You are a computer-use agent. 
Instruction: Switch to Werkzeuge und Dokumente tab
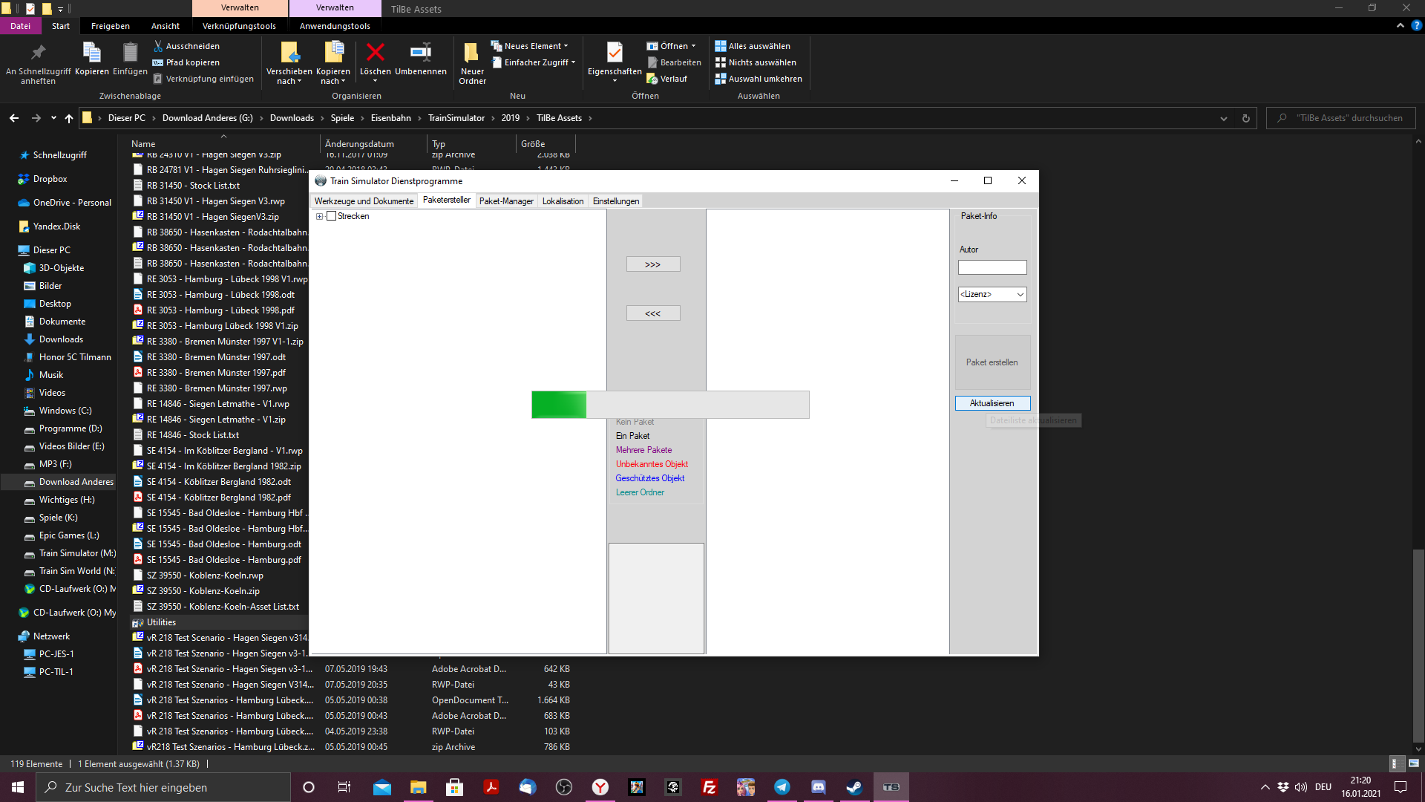(x=364, y=201)
